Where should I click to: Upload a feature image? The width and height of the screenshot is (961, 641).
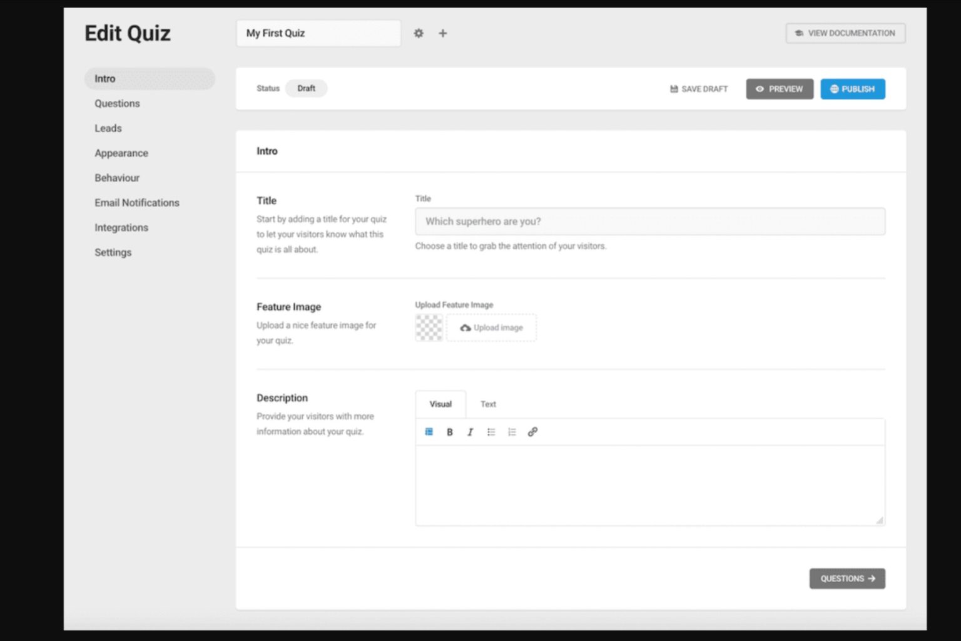491,327
